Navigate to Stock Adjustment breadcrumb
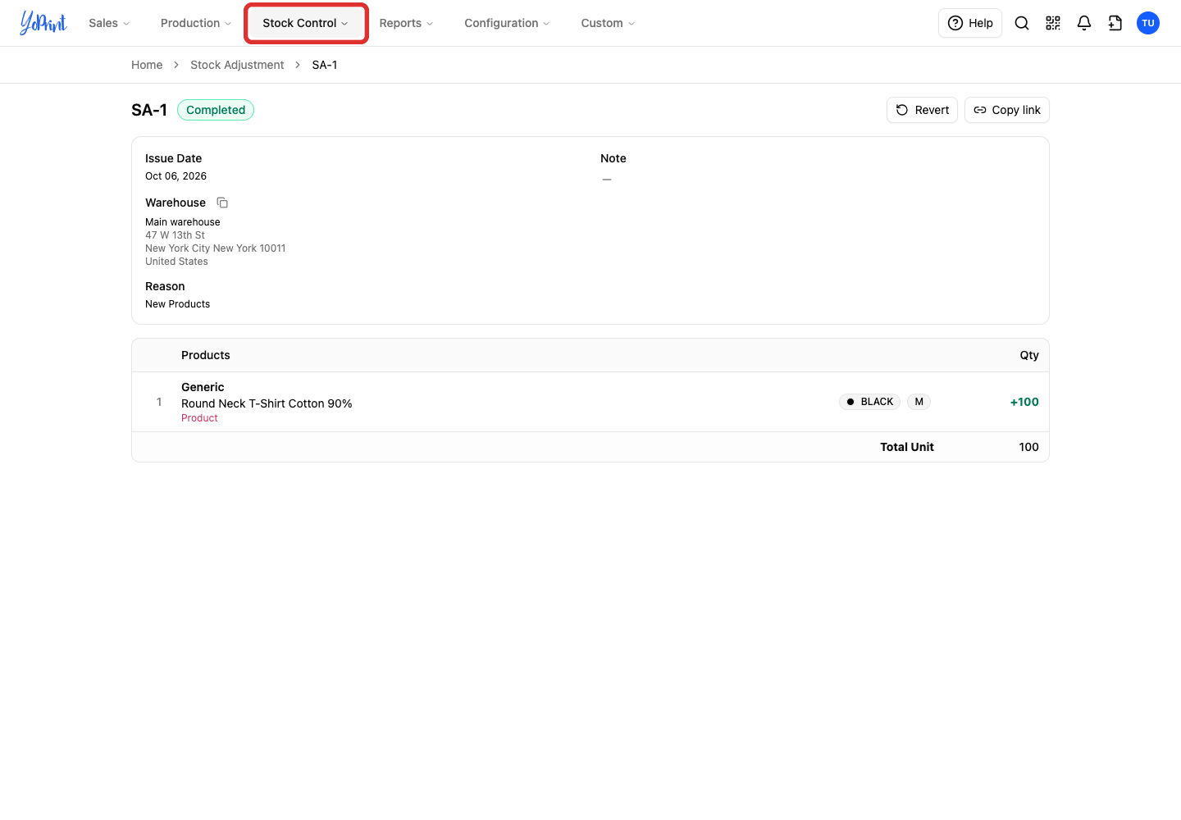 pyautogui.click(x=237, y=65)
